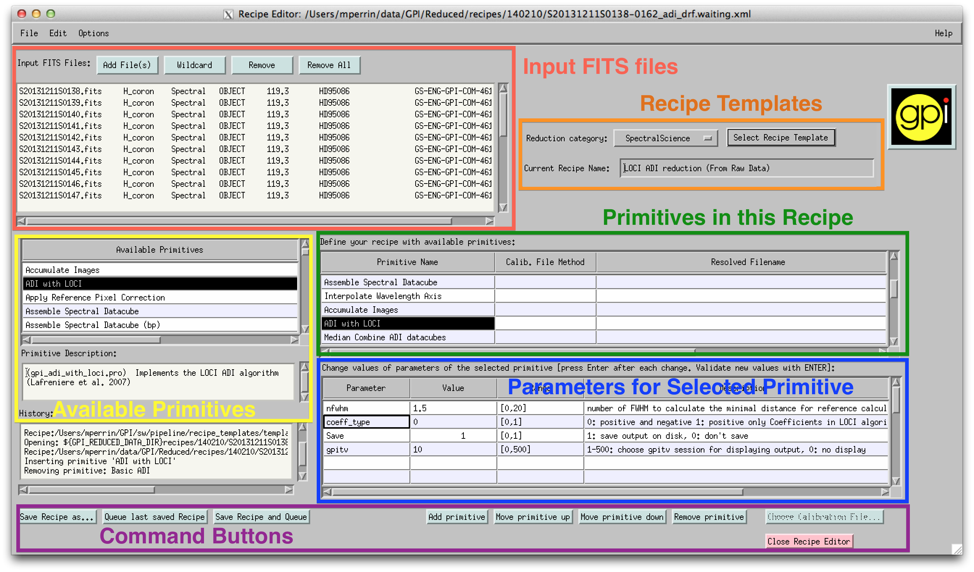Select Apply Reference Pixel Correction primitive
Image resolution: width=974 pixels, height=572 pixels.
(x=95, y=297)
